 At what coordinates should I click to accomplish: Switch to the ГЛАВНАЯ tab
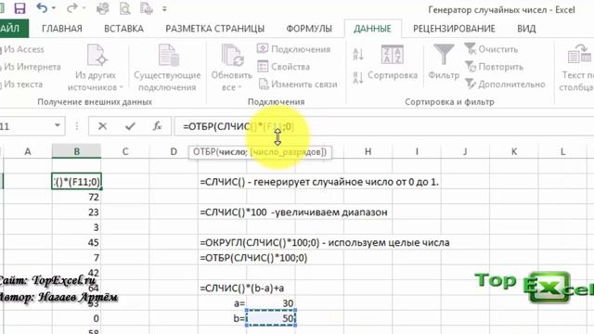click(62, 29)
